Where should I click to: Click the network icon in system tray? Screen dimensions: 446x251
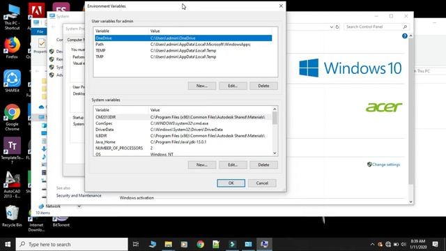[388, 244]
